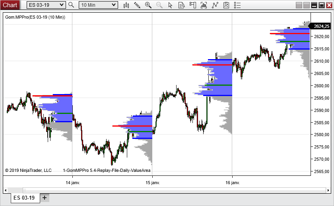Click the 15 janv. date label
The image size is (334, 206).
(153, 183)
